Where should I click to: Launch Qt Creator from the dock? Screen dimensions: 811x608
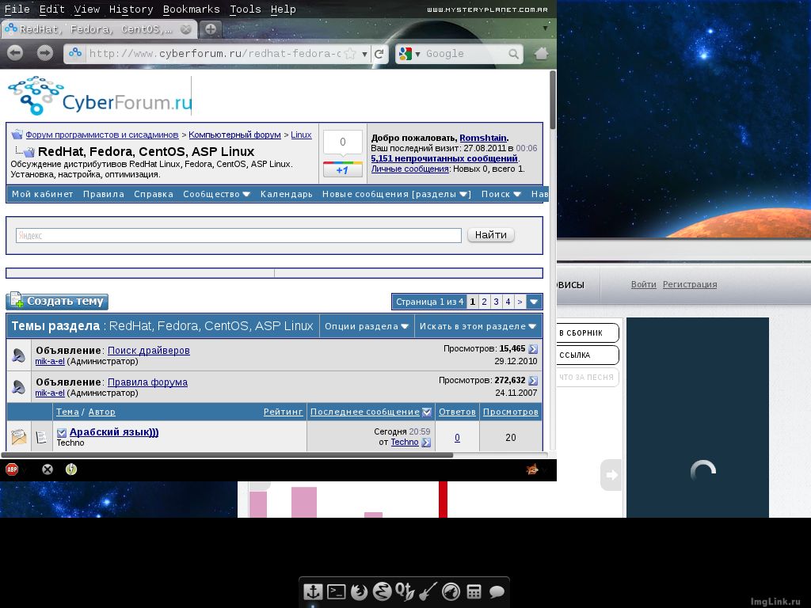pos(405,591)
